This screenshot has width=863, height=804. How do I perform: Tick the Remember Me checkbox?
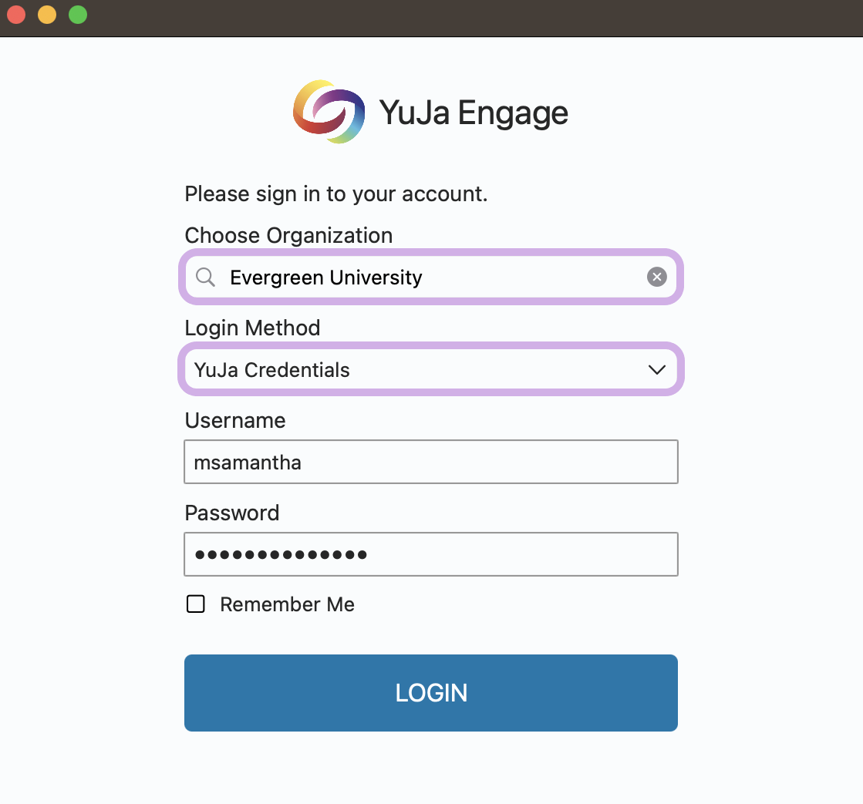[196, 604]
